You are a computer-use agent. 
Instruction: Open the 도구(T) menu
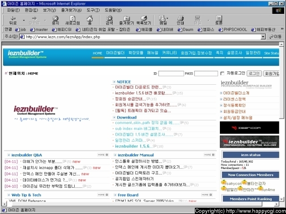(x=93, y=10)
